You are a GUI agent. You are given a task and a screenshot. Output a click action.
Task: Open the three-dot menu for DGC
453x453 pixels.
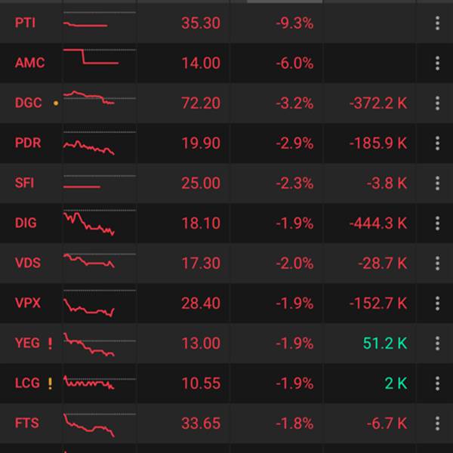(437, 103)
